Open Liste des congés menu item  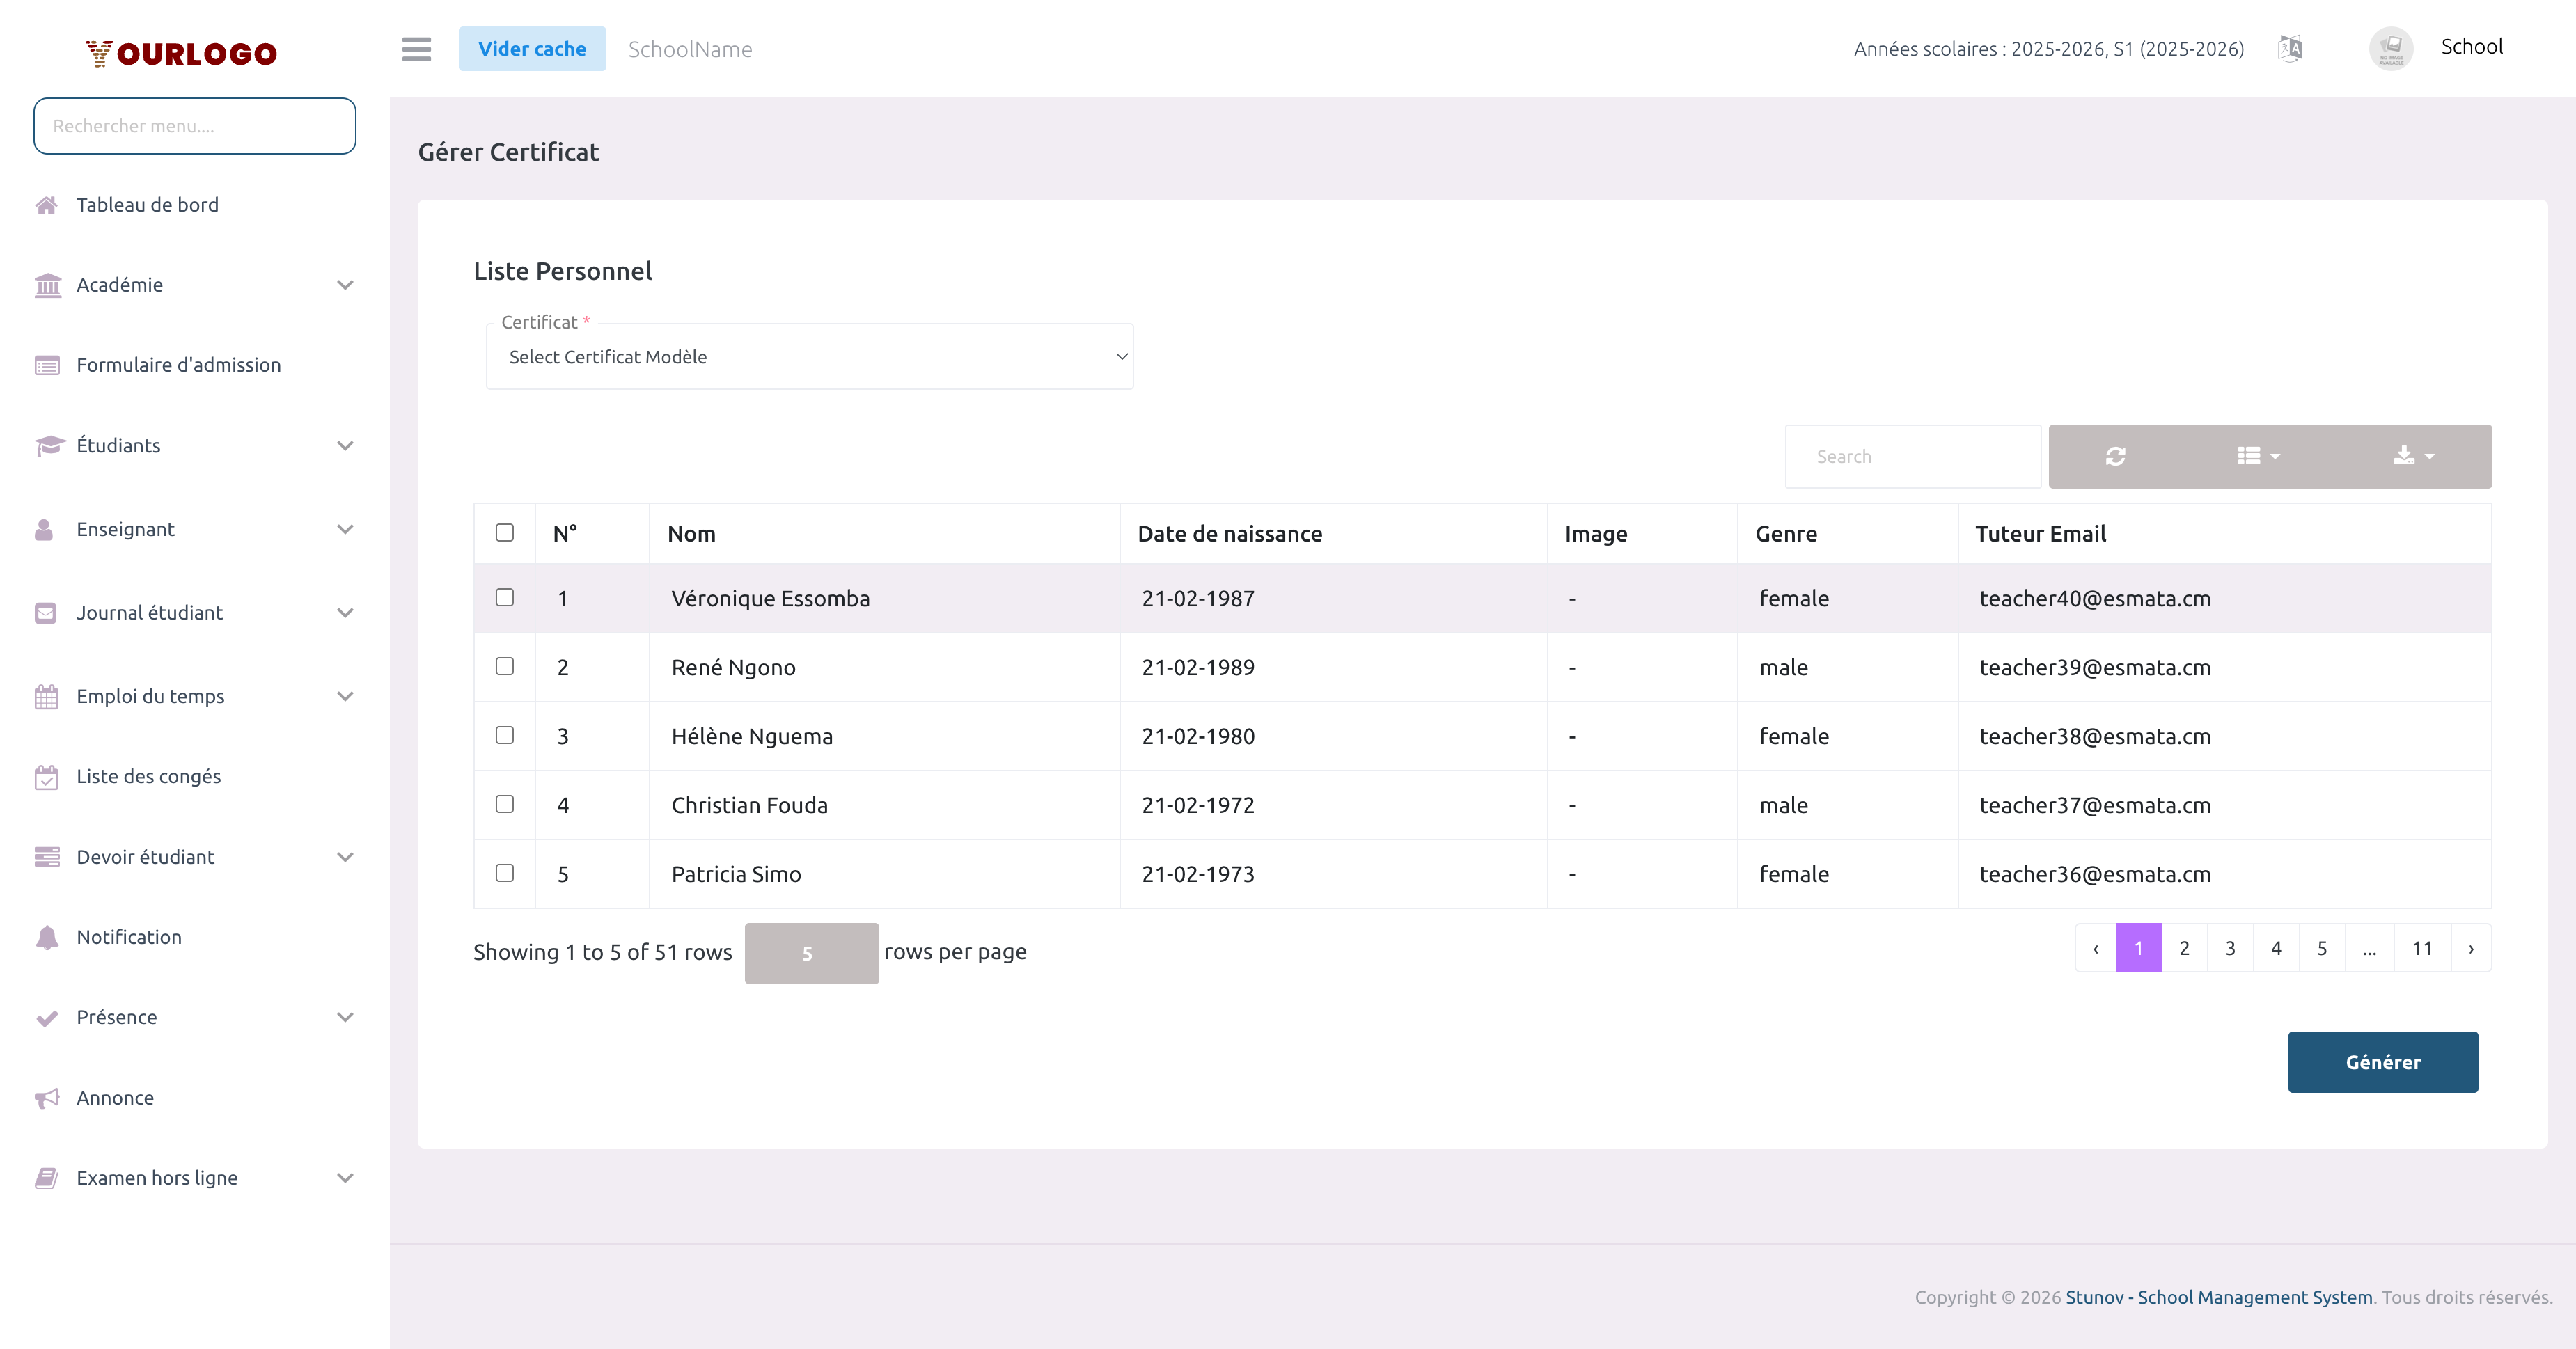tap(148, 777)
